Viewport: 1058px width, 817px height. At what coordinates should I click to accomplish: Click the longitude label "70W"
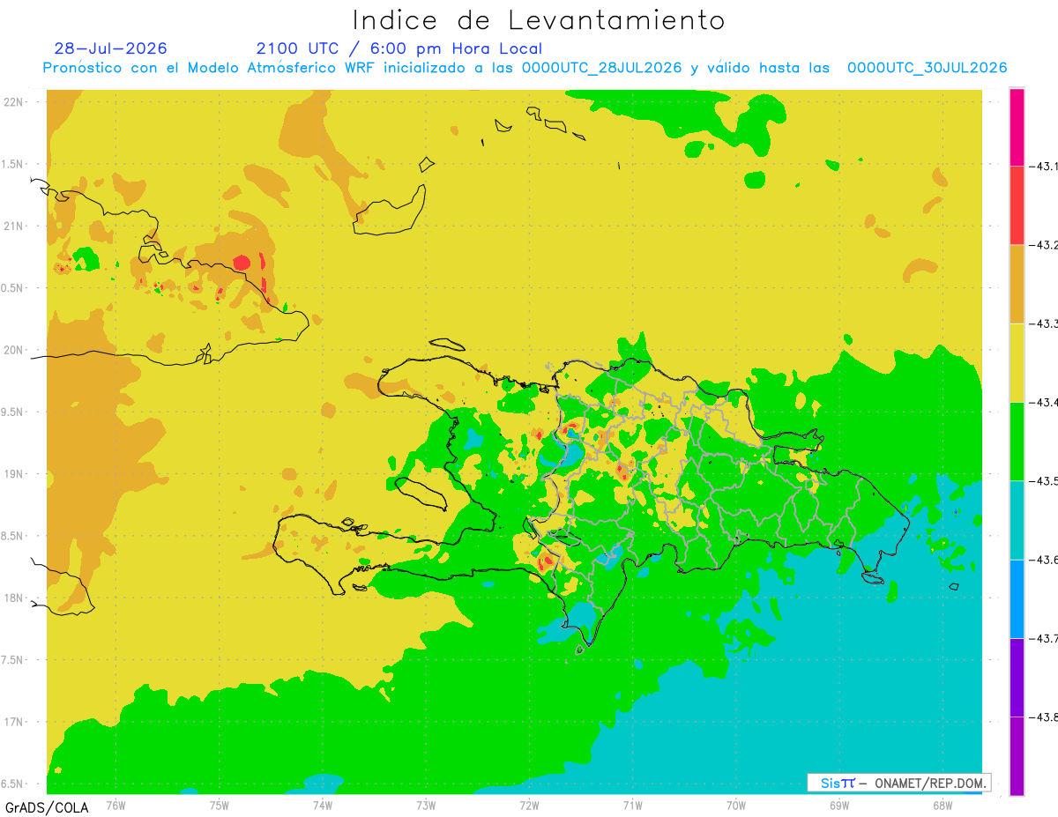click(x=735, y=805)
